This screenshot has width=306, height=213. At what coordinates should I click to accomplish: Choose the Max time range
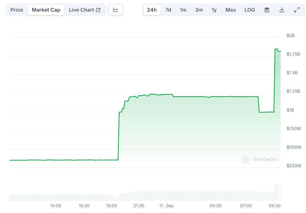[231, 10]
